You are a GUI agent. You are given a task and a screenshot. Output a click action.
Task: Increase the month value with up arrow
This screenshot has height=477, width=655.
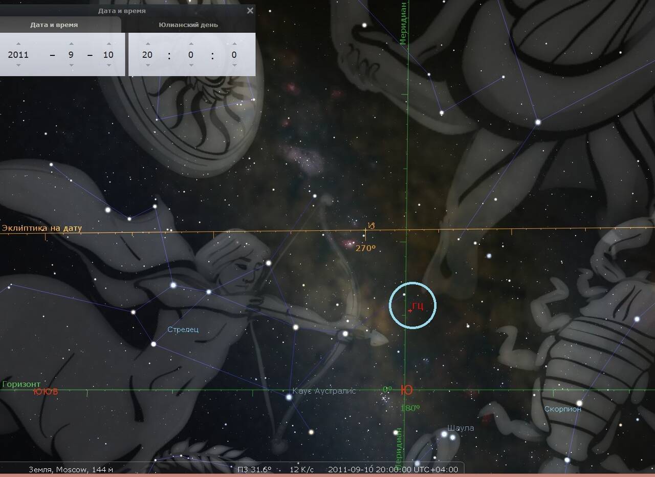(x=71, y=44)
